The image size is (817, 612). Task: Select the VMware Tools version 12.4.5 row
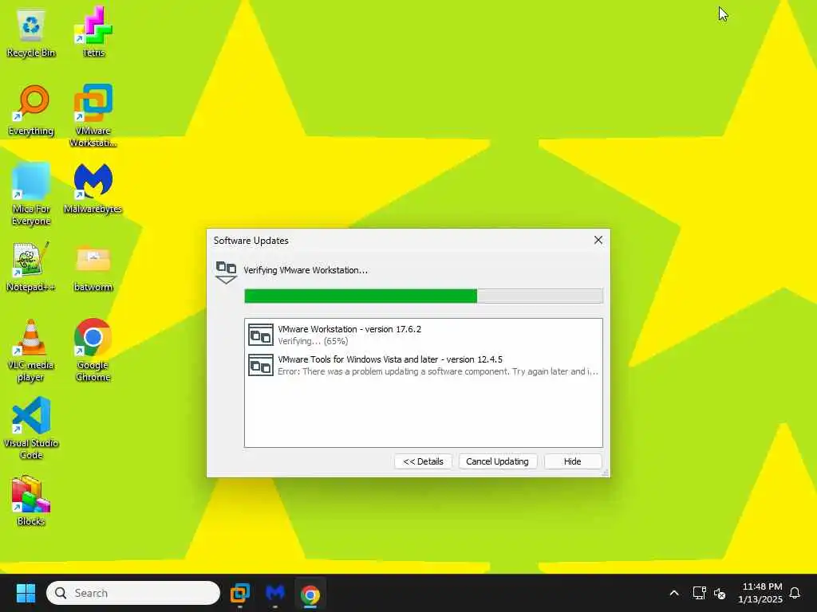pos(423,365)
